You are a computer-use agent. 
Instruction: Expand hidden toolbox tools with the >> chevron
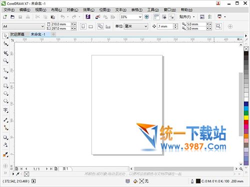5,173
